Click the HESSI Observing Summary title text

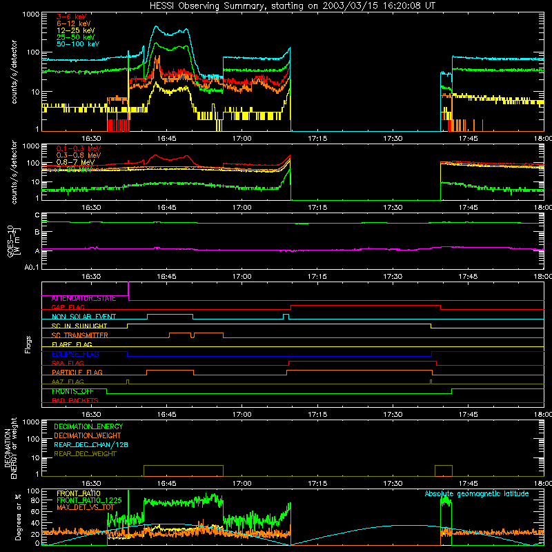pos(293,6)
